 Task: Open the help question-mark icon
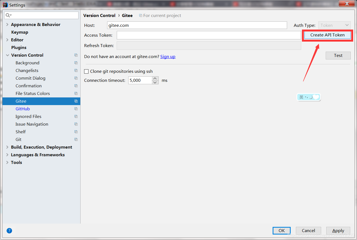9,231
